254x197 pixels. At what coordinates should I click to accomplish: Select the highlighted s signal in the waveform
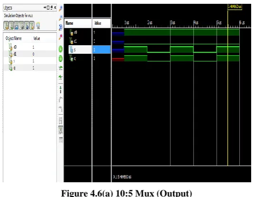(80, 49)
